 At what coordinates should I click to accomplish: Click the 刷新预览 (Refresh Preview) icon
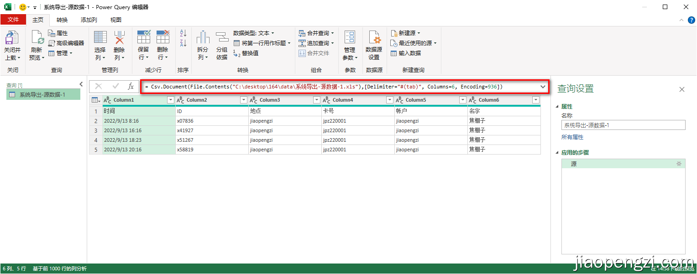[36, 44]
